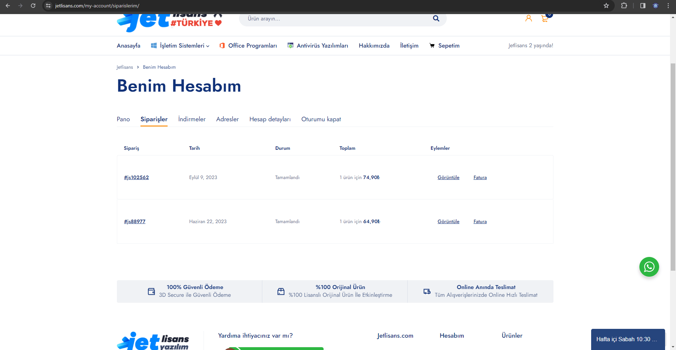Screen dimensions: 676x350
Task: Click total 64,90₺ amount
Action: tap(371, 221)
